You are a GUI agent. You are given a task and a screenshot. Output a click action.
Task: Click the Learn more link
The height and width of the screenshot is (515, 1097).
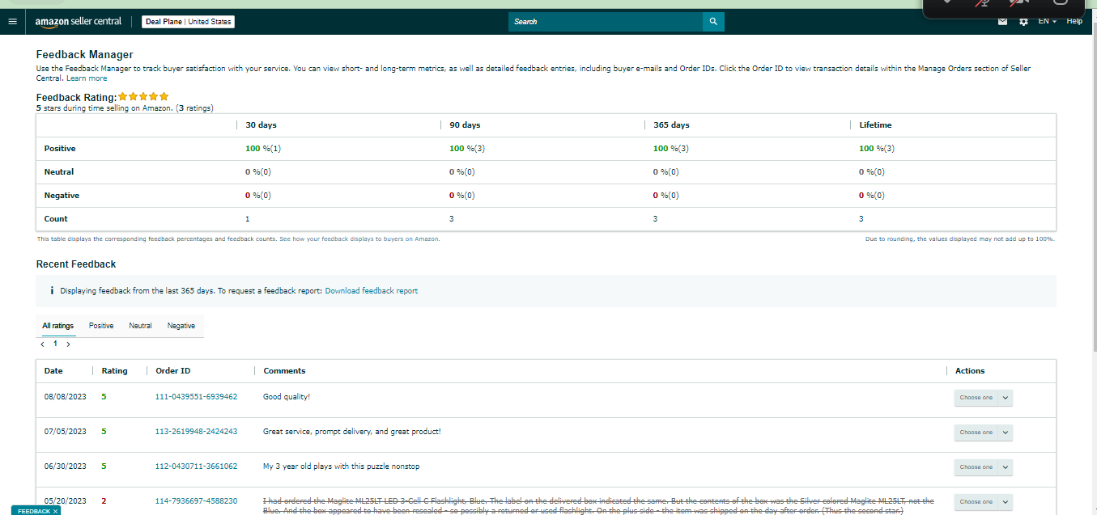pos(87,78)
